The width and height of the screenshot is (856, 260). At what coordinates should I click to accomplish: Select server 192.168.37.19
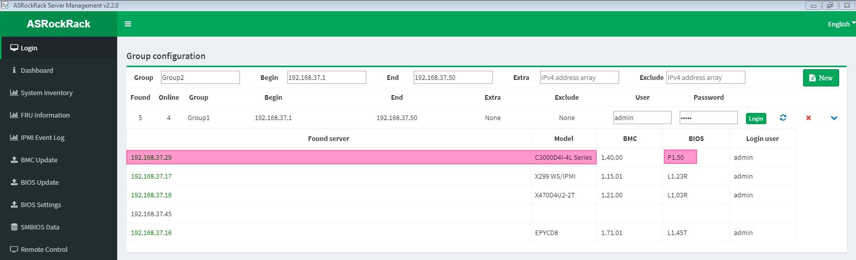(x=151, y=195)
